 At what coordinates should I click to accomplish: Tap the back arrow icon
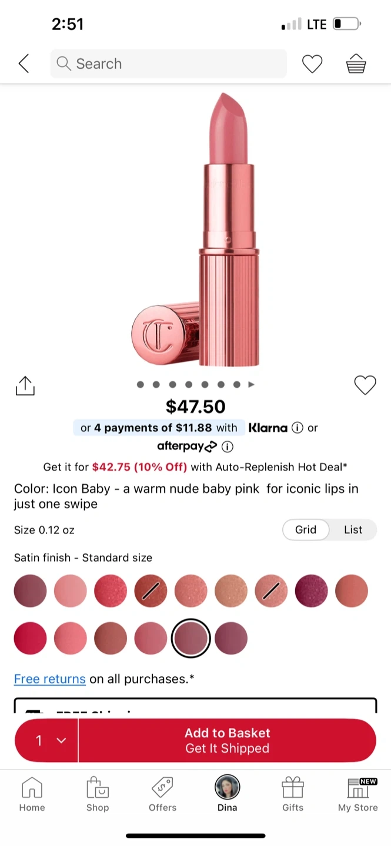[x=24, y=63]
